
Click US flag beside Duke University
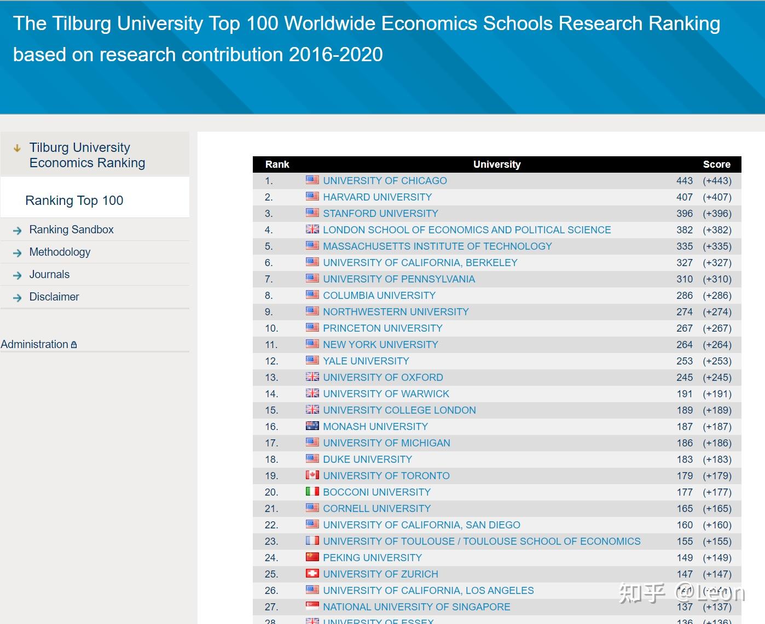coord(312,458)
